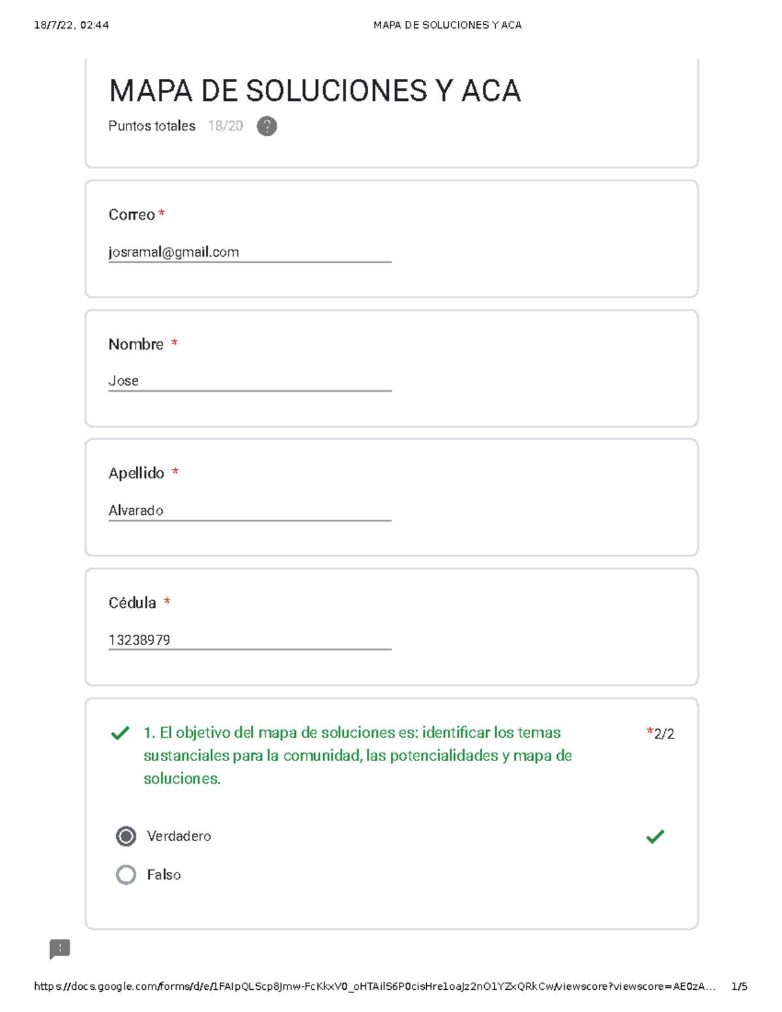This screenshot has width=782, height=1012.
Task: Click green checkmark beside question 1
Action: [121, 734]
